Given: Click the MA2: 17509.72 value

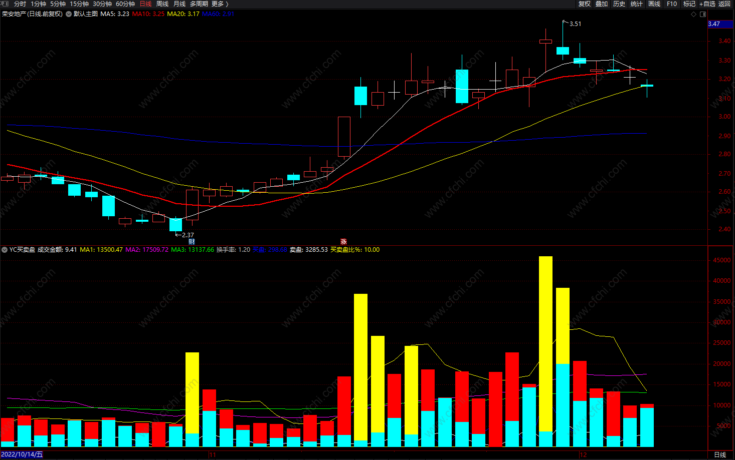Looking at the screenshot, I should pos(147,250).
